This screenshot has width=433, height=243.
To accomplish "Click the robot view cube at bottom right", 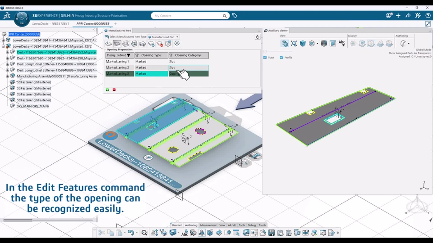I will pyautogui.click(x=417, y=206).
